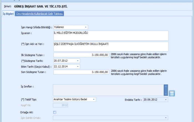
Task: Click inside the İş Sınıfları list box
Action: coord(108,90)
